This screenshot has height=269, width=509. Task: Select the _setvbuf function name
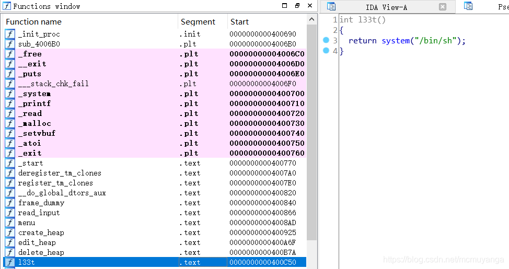coord(37,133)
